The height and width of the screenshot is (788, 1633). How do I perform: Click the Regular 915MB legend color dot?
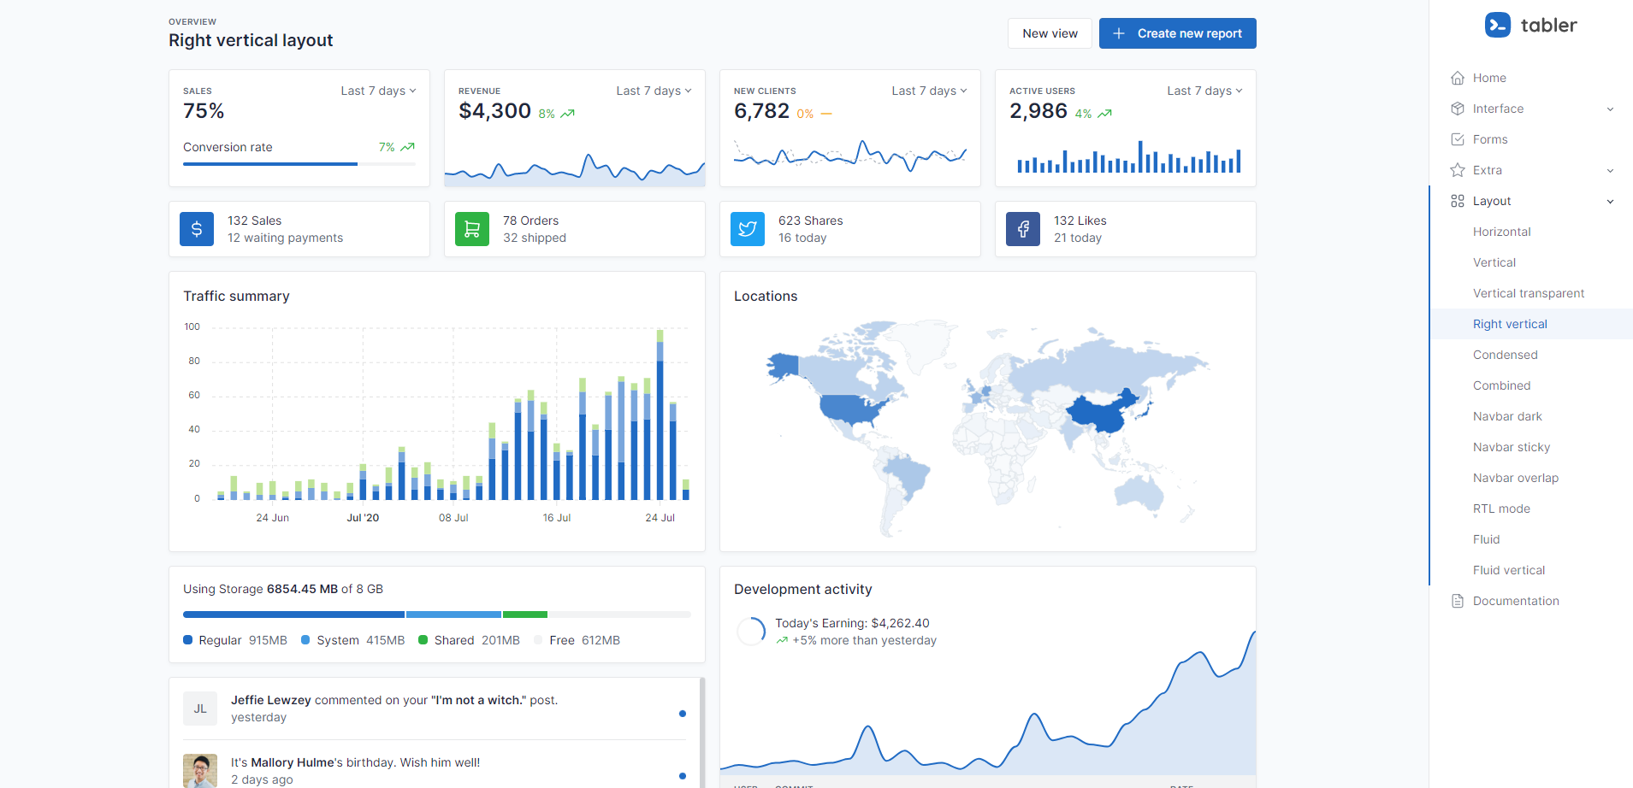click(187, 639)
